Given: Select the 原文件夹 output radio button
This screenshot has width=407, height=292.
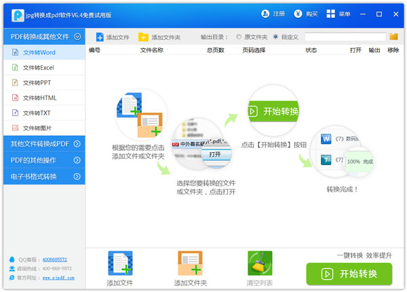Looking at the screenshot, I should [239, 37].
